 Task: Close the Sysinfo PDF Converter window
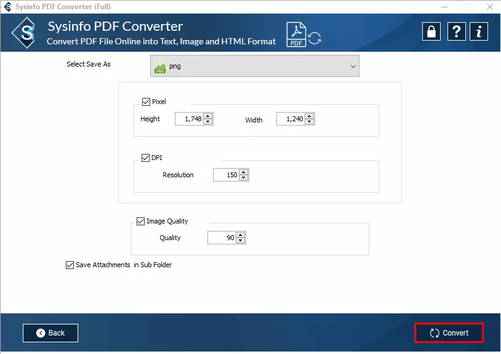(489, 7)
